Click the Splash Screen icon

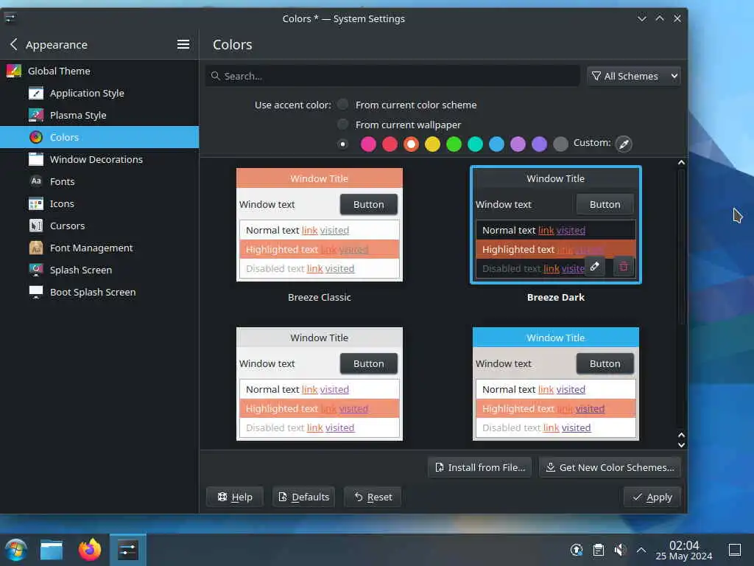(x=36, y=270)
